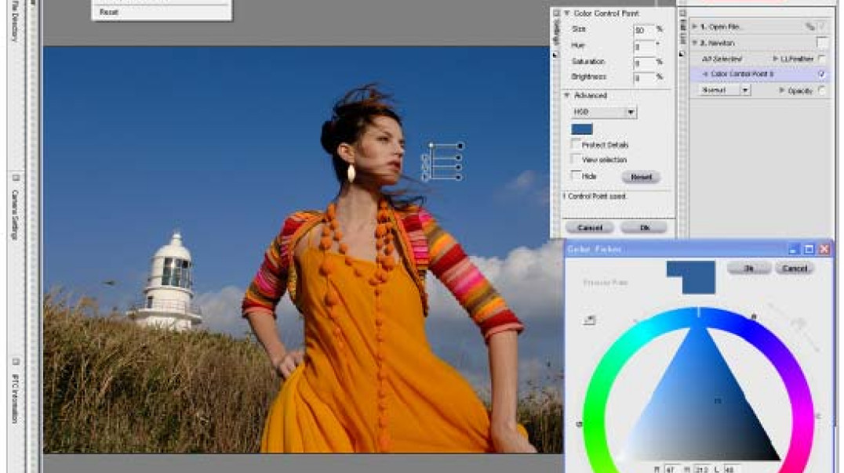Click the Hue value field
The width and height of the screenshot is (844, 473).
click(644, 46)
